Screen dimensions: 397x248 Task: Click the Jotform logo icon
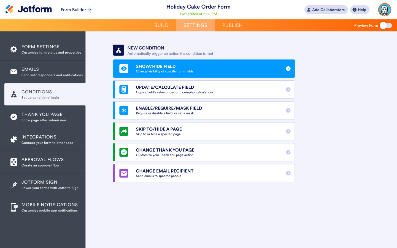[x=9, y=9]
